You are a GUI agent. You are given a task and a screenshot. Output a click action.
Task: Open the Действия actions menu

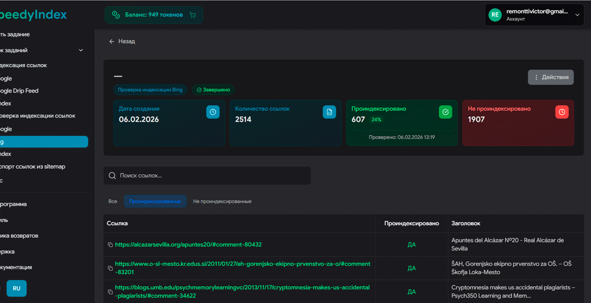pos(551,77)
